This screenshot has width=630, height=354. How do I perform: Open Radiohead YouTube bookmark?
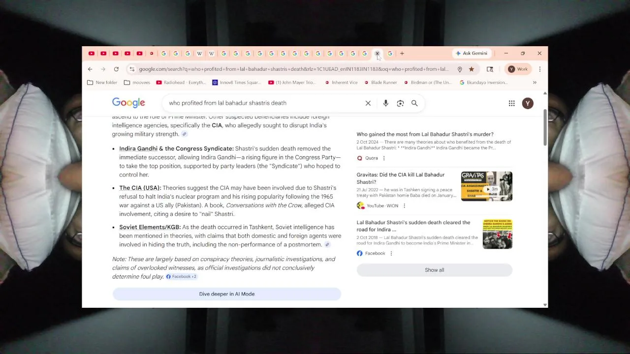click(181, 83)
